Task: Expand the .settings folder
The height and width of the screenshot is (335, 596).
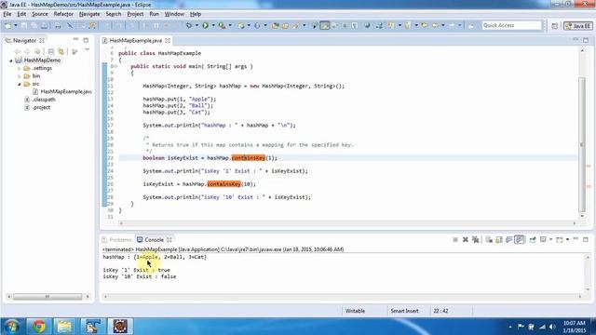Action: [19, 68]
